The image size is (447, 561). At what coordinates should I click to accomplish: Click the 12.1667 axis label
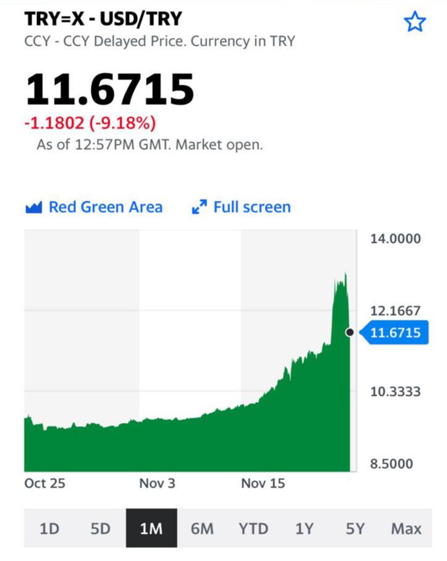(396, 311)
